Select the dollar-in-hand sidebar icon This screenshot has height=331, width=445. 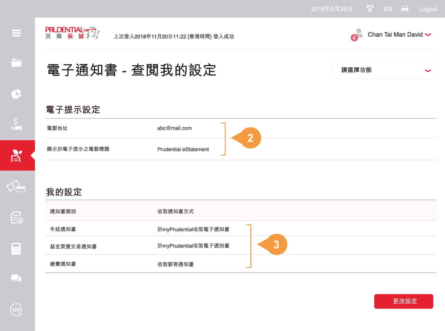(x=17, y=124)
